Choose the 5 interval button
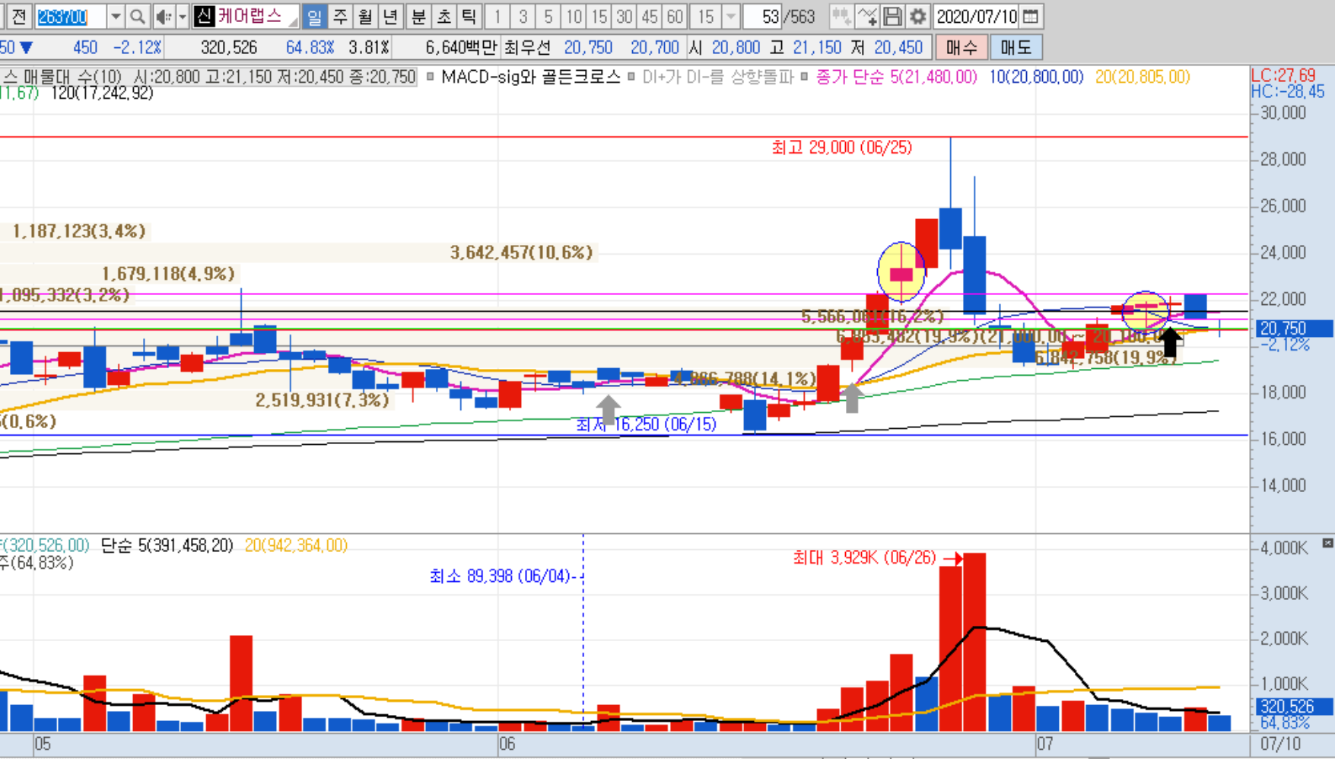 click(x=548, y=16)
